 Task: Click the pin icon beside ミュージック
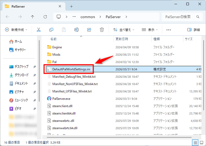tap(35, 100)
